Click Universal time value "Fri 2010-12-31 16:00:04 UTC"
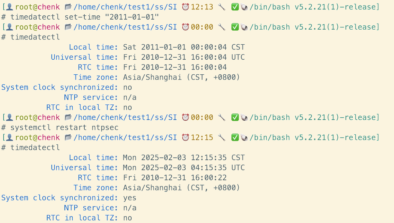Screen dimensions: 394x223 184,57
